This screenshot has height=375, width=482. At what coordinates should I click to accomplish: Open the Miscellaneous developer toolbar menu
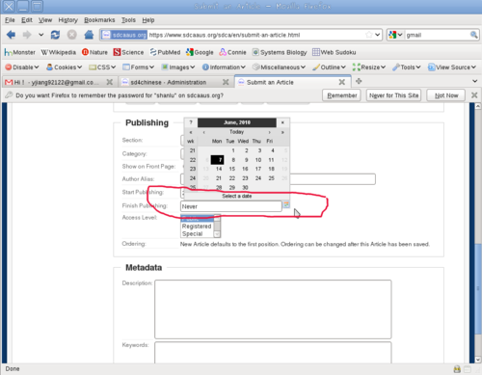[279, 67]
